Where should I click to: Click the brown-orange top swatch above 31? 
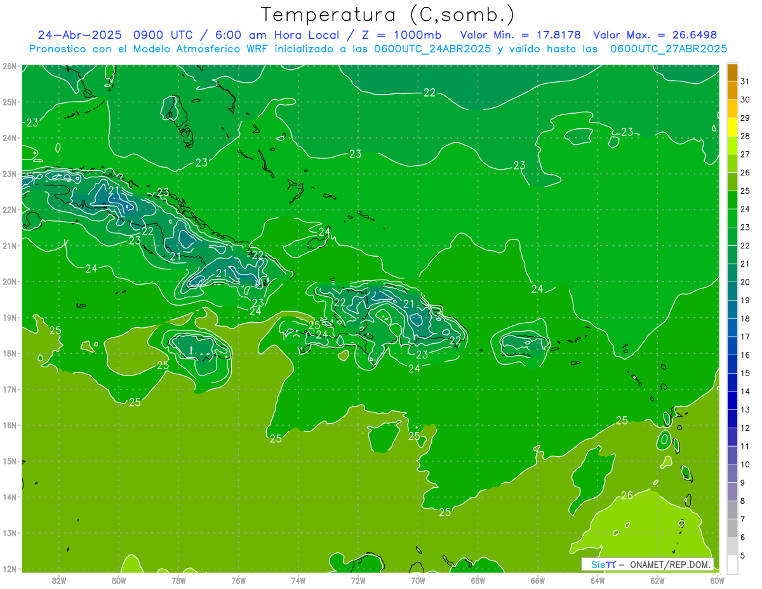click(x=732, y=72)
